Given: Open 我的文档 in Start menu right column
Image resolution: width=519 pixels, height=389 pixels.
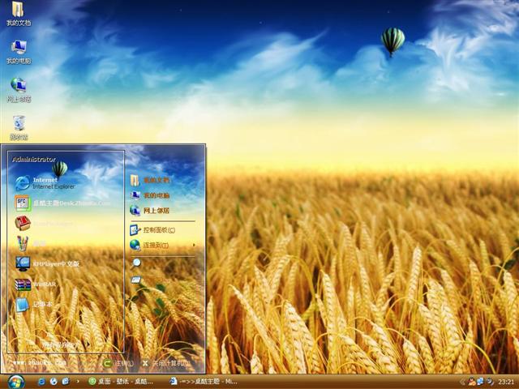Looking at the screenshot, I should 149,180.
